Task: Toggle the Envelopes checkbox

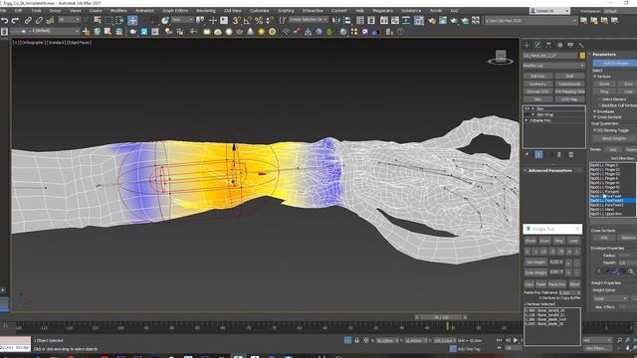Action: coord(595,111)
